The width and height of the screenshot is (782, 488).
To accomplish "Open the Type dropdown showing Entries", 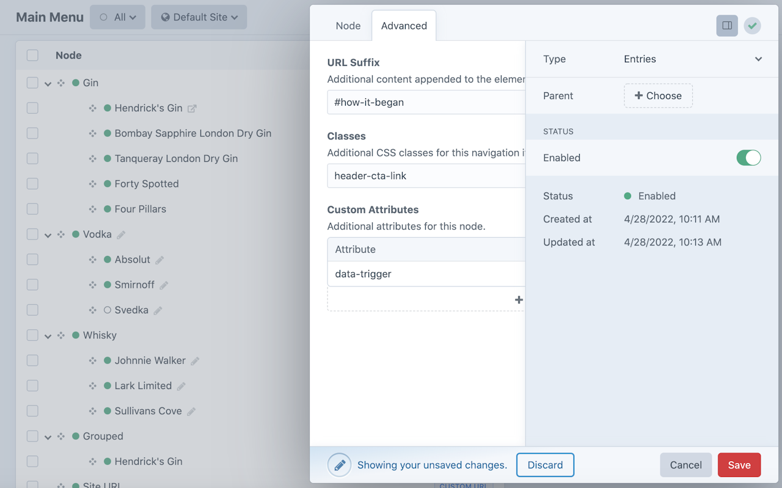I will tap(693, 59).
